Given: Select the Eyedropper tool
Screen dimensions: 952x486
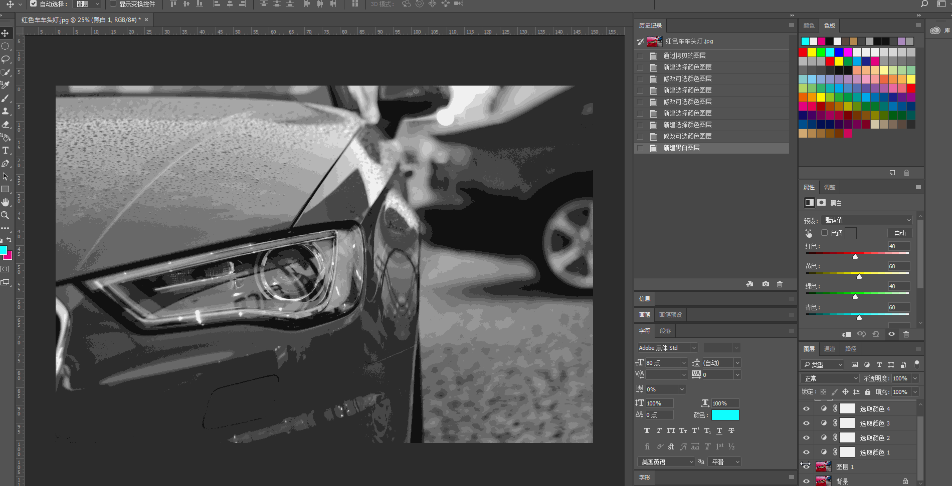Looking at the screenshot, I should point(6,85).
